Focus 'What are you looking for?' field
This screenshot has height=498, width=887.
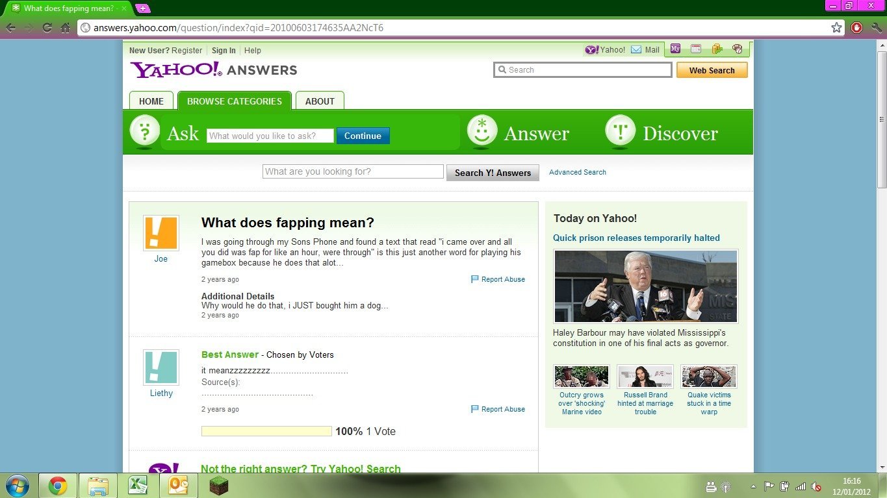(x=353, y=171)
